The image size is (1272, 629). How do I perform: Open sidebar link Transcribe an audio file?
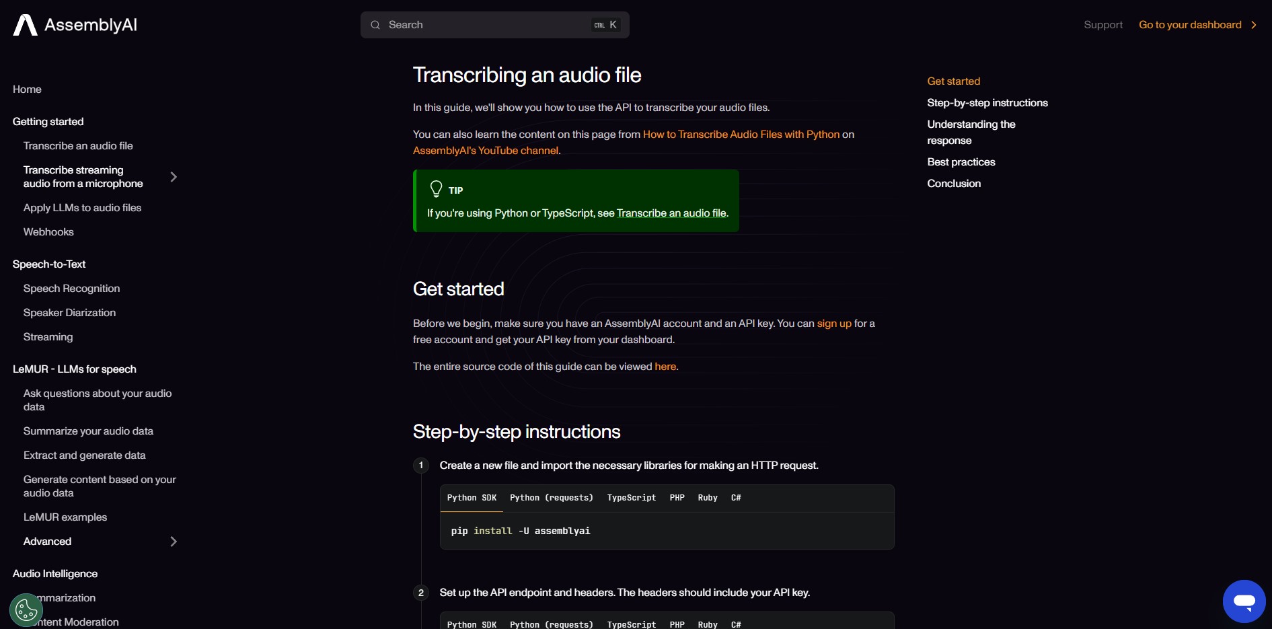[78, 146]
